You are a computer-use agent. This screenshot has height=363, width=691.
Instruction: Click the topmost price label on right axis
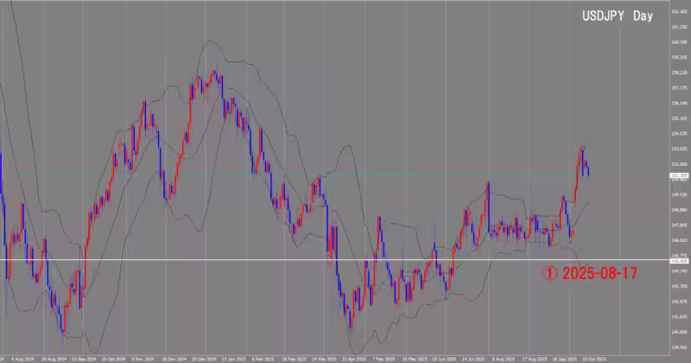(679, 11)
